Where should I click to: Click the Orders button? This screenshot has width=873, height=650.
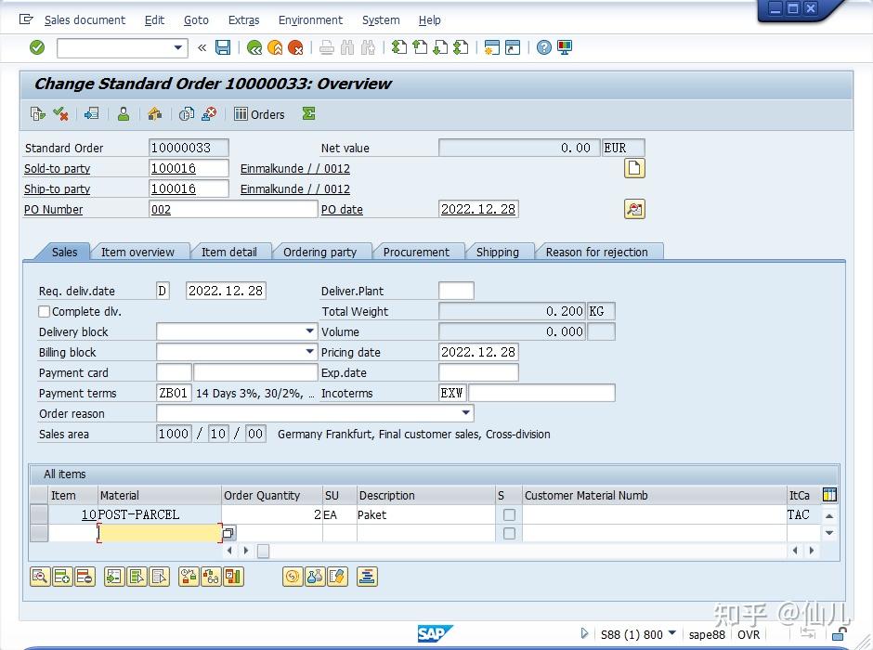259,114
